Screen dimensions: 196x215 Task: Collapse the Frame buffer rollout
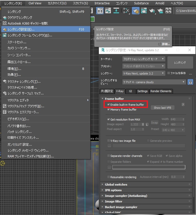click(102, 99)
